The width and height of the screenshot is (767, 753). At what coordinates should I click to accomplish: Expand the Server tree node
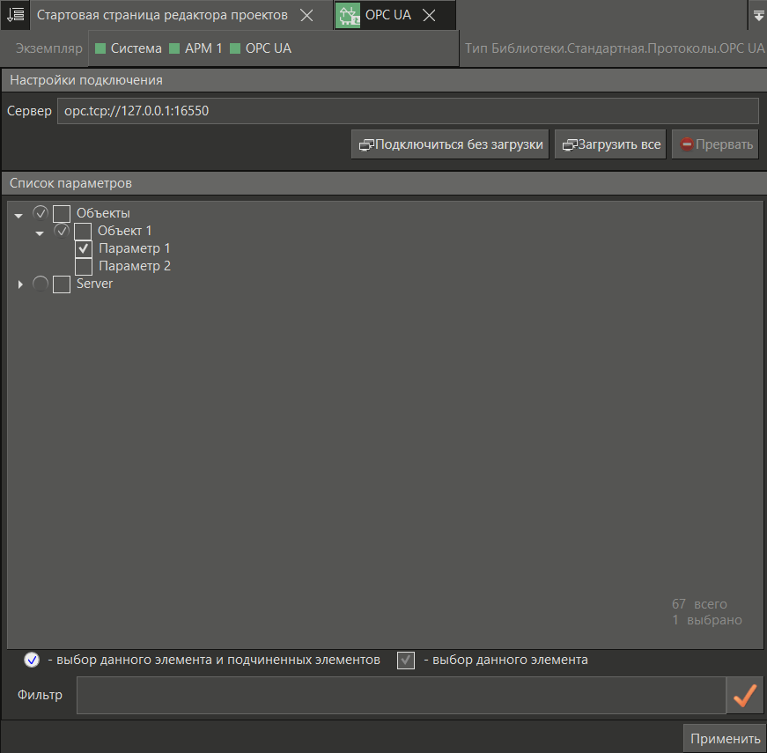pos(19,284)
